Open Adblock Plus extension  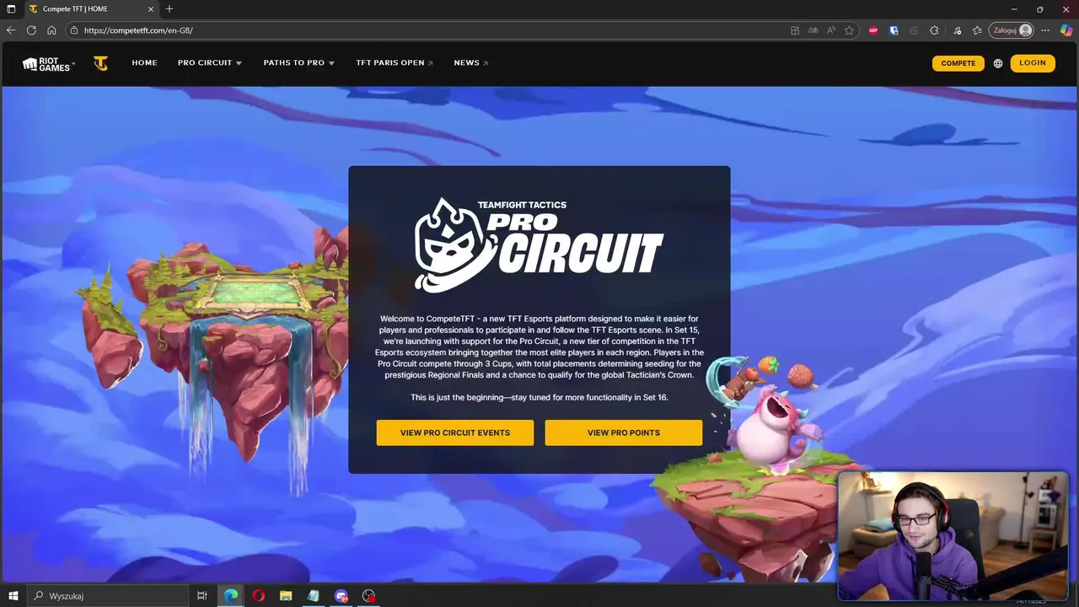point(873,30)
